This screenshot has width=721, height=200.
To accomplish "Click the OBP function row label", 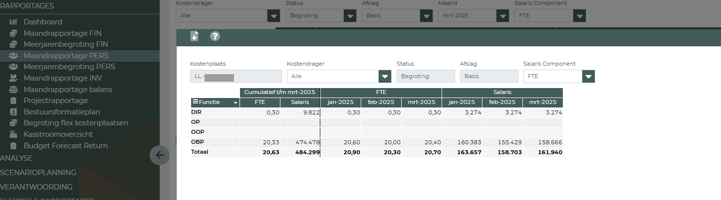I will [198, 142].
